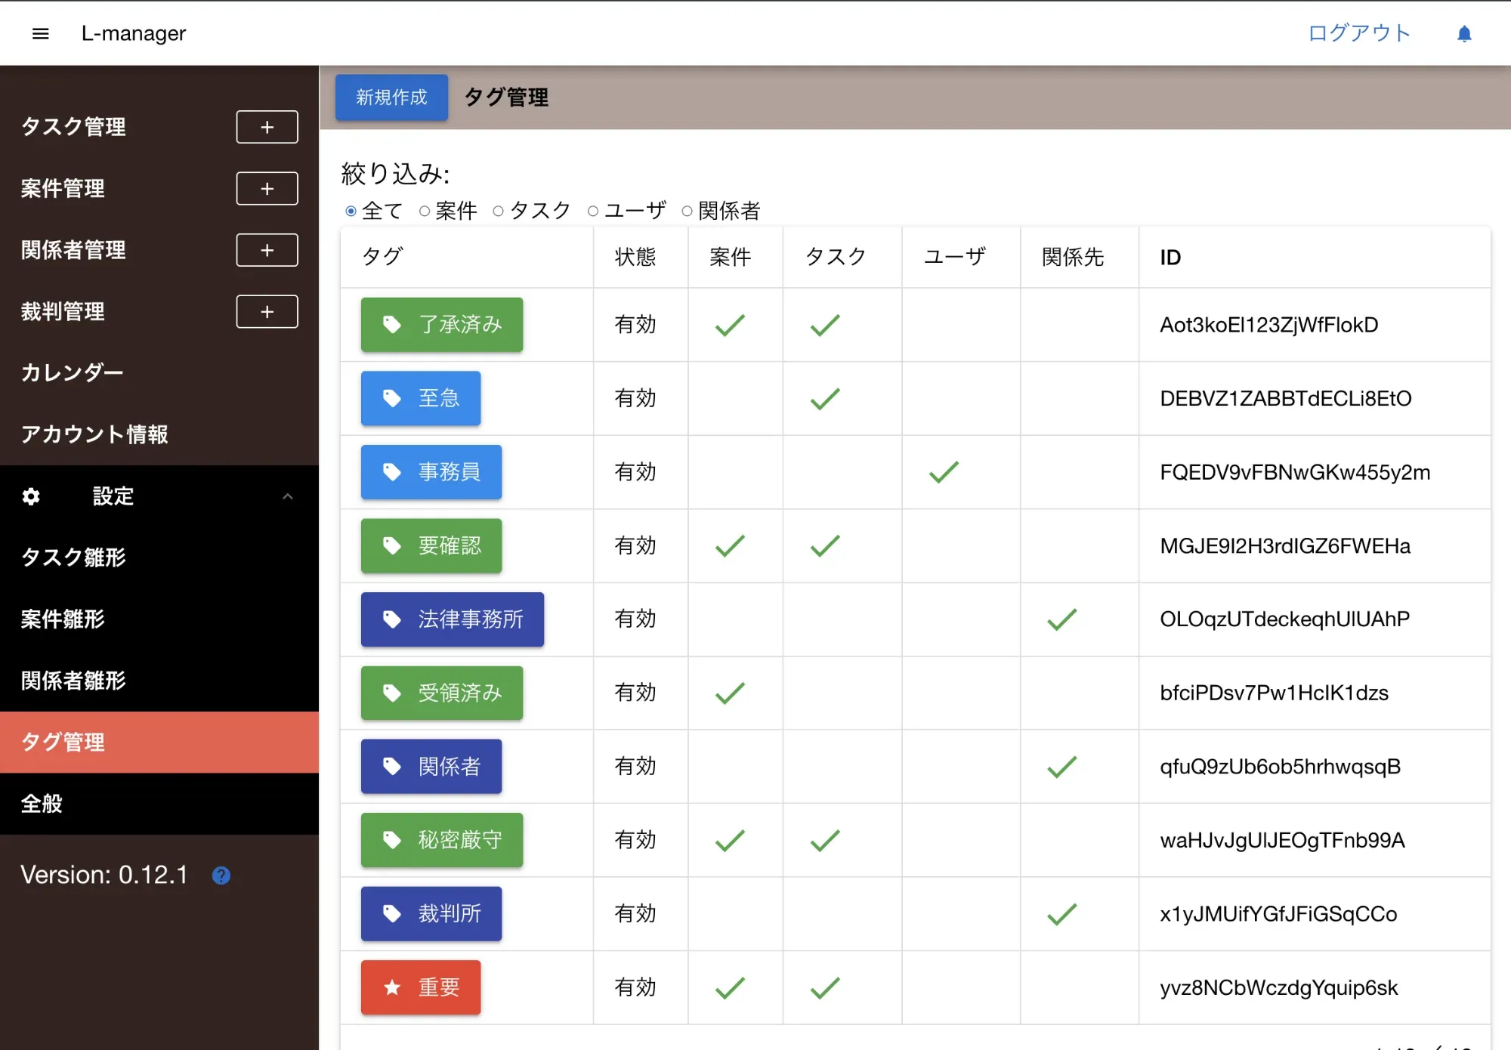
Task: Click the notification bell icon
Action: click(x=1464, y=34)
